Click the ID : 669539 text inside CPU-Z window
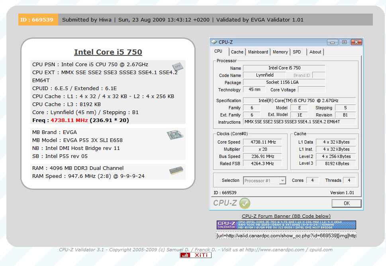Screen dimensions: 386x266 click(x=225, y=193)
